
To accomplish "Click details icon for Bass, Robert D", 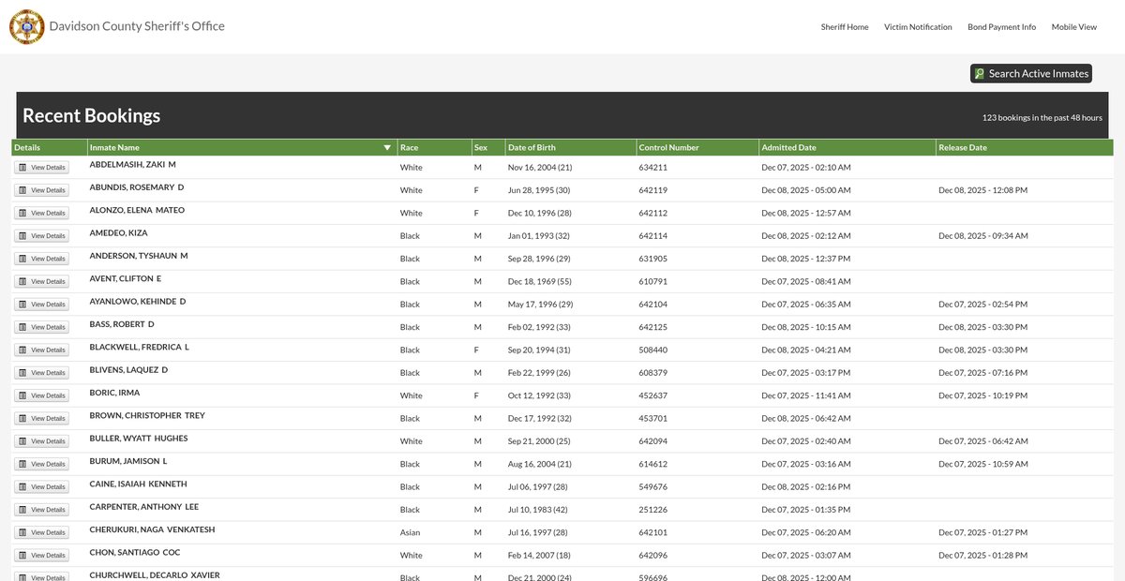I will [x=22, y=327].
